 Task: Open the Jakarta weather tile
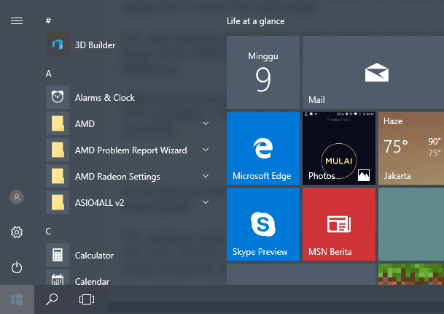click(411, 148)
